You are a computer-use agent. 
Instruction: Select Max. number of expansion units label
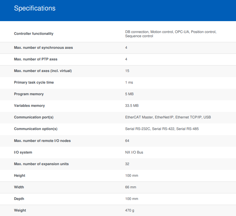coord(41,164)
